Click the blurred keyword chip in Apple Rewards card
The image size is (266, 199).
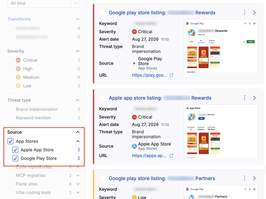[146, 109]
